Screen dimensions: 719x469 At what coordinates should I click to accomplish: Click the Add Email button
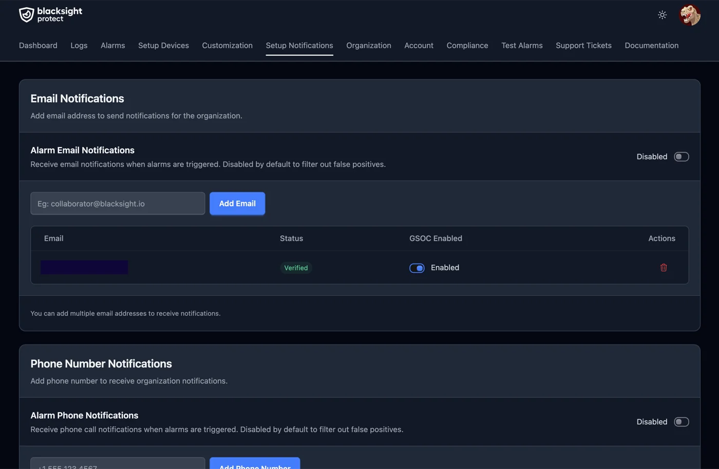pos(237,203)
